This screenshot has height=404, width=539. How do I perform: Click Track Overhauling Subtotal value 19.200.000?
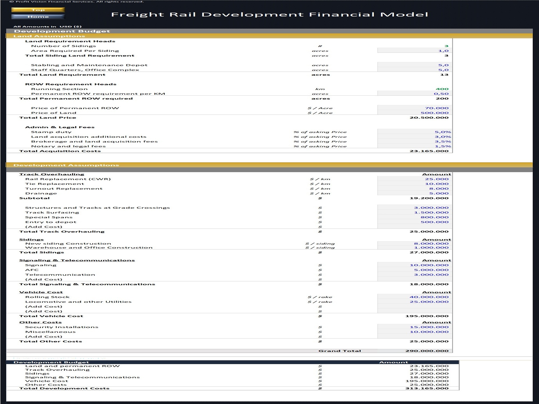(429, 198)
